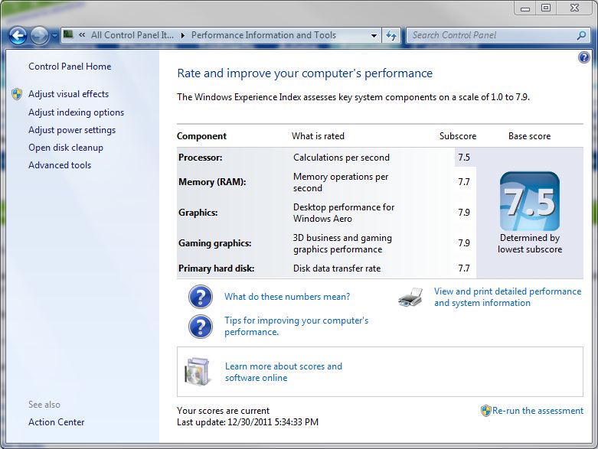
Task: Open the address bar history dropdown
Action: [374, 35]
